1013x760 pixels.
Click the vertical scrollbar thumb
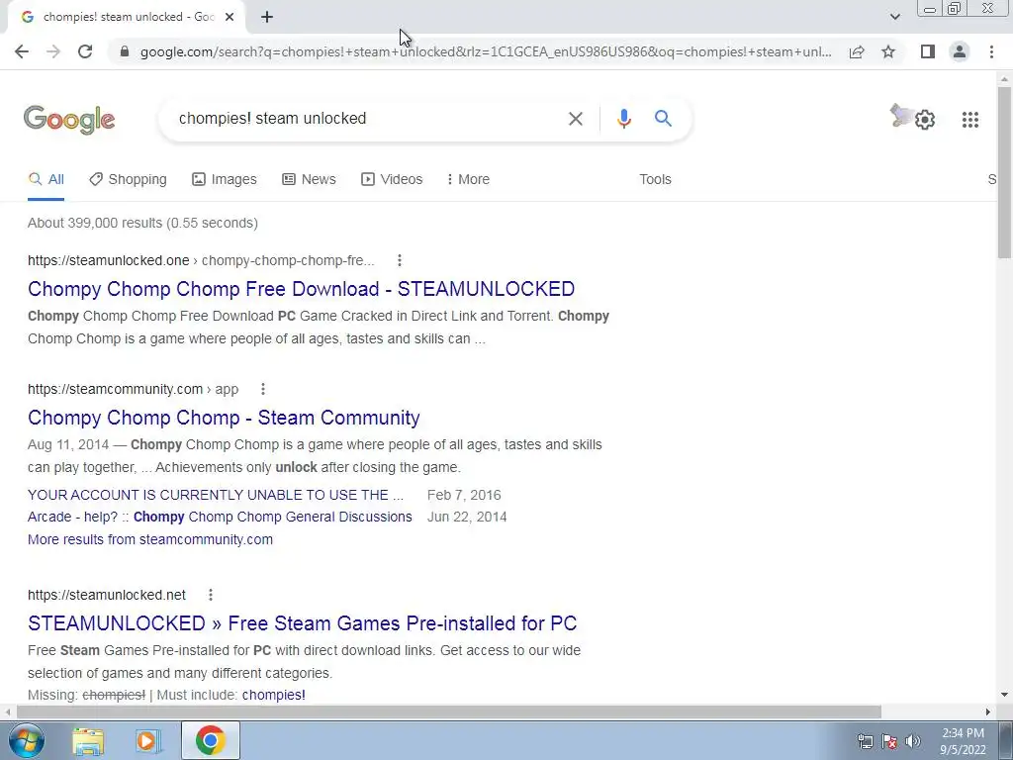tap(1004, 172)
